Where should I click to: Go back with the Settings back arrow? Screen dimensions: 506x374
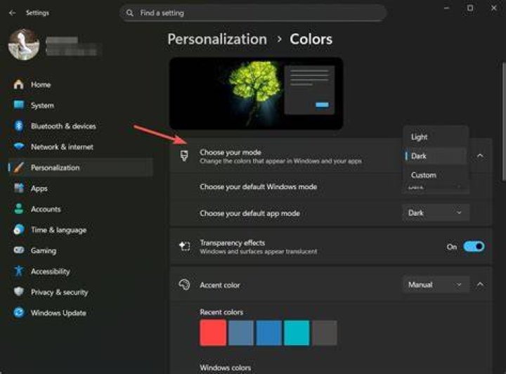13,13
